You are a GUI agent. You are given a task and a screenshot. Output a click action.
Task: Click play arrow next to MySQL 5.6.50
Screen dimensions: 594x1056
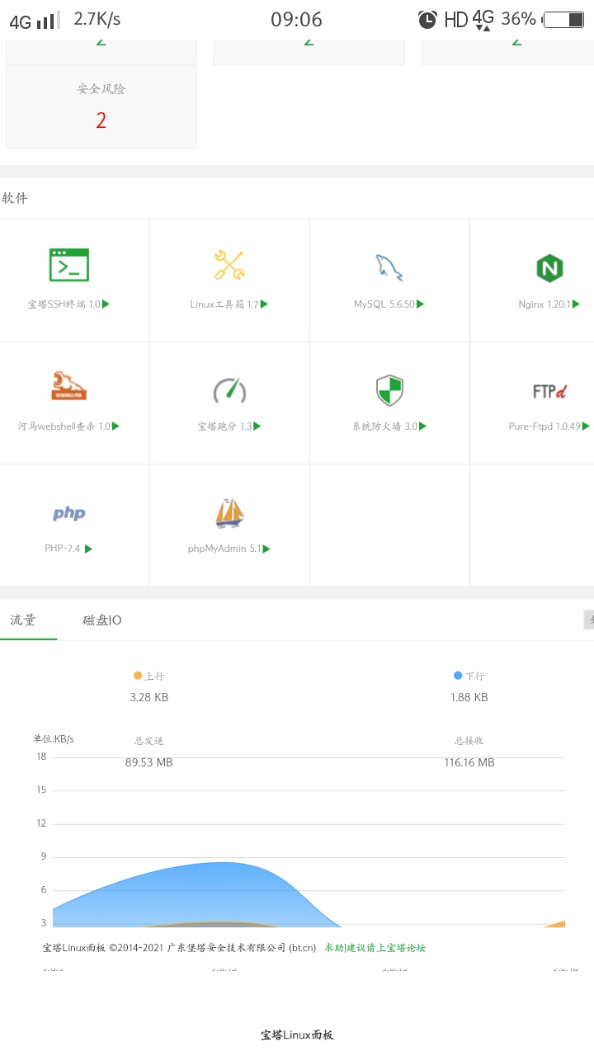420,304
